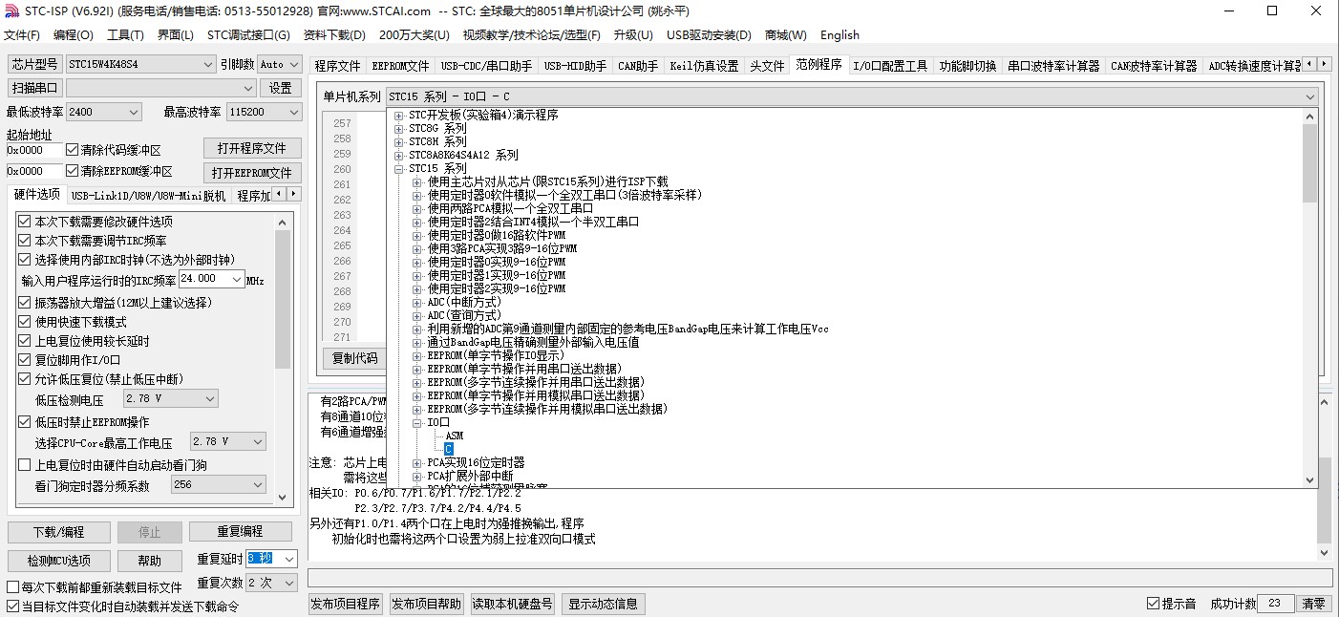Image resolution: width=1339 pixels, height=617 pixels.
Task: Toggle 提示音 checkbox
Action: pyautogui.click(x=1154, y=604)
